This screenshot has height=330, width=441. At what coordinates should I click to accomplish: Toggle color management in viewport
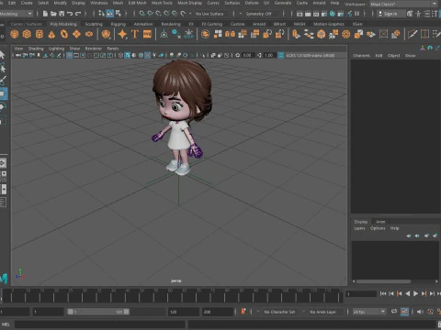click(x=281, y=55)
